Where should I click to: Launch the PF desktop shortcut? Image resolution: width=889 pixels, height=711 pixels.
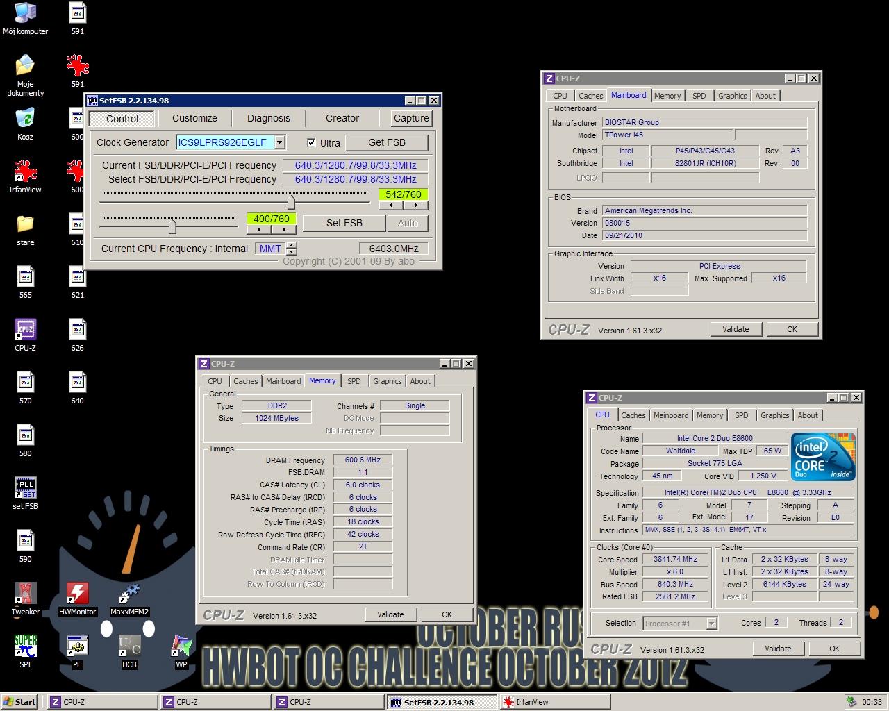[77, 652]
